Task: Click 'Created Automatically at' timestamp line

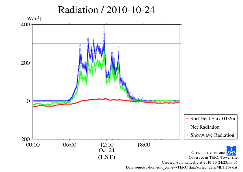Action: click(200, 162)
